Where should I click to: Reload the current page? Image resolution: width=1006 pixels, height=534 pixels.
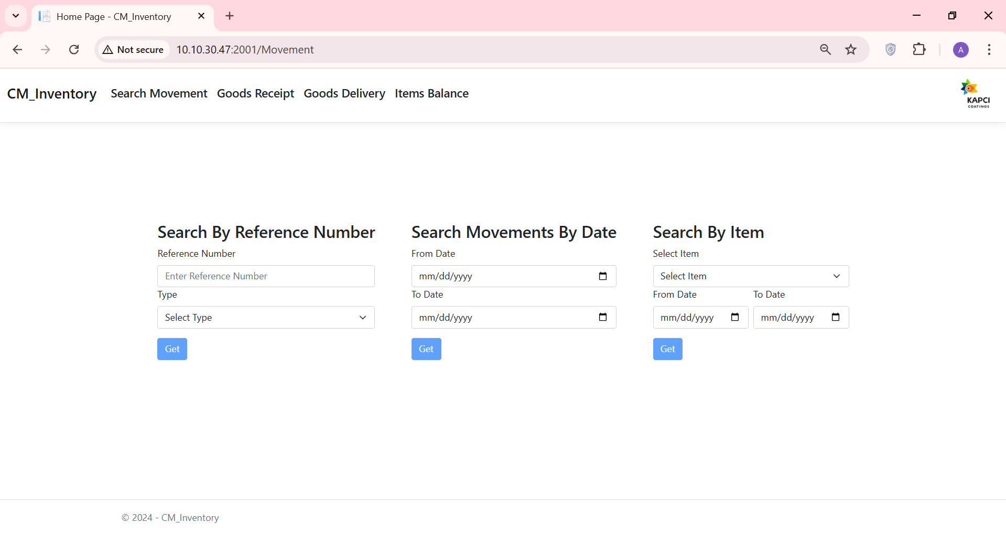coord(74,49)
